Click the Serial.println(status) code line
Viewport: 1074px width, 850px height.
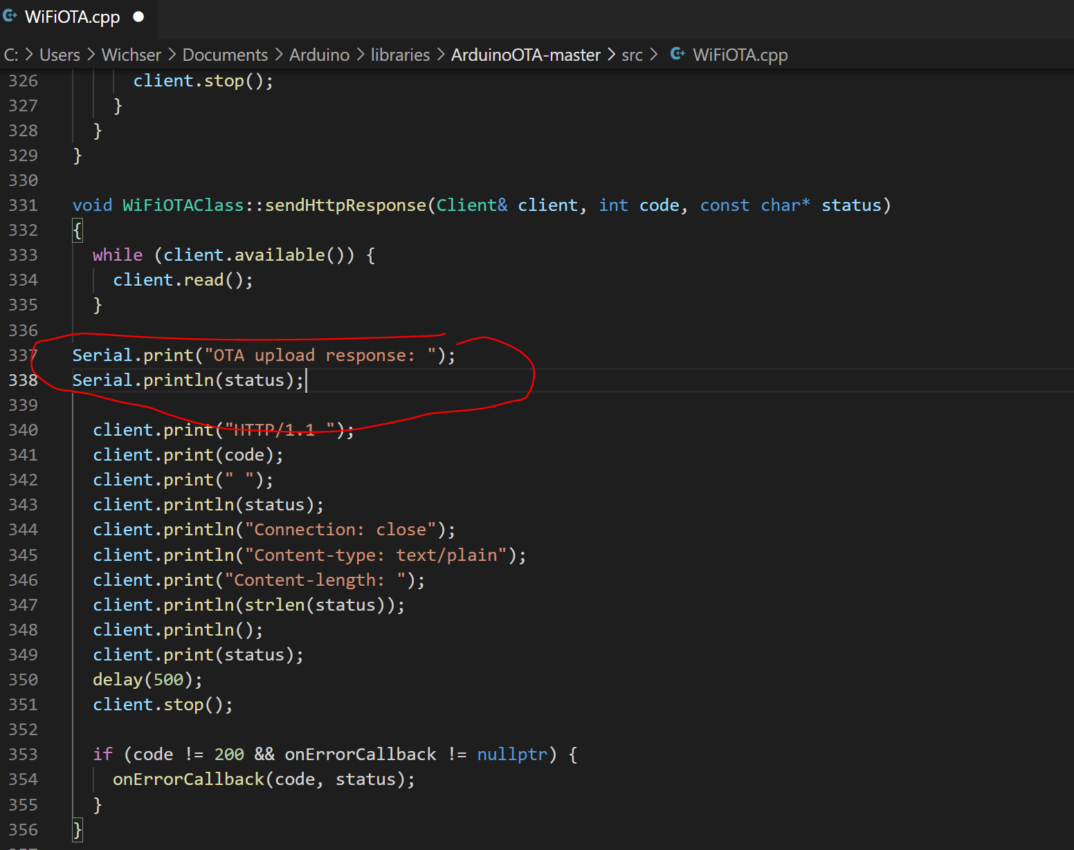tap(188, 380)
